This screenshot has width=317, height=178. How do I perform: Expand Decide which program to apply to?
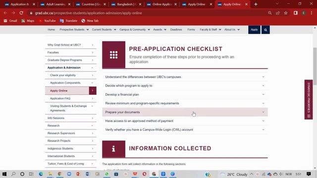[x=185, y=86]
